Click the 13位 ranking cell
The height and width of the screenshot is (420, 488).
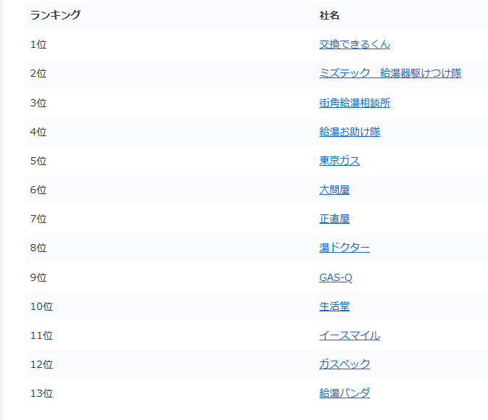[x=41, y=393]
